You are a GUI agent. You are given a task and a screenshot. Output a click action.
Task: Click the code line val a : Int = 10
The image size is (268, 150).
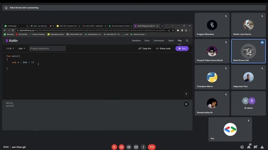[23, 62]
